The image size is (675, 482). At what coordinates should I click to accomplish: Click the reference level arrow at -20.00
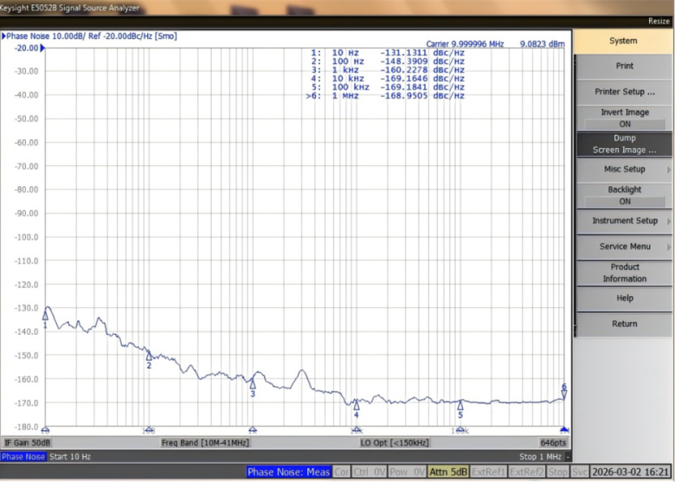pyautogui.click(x=42, y=48)
